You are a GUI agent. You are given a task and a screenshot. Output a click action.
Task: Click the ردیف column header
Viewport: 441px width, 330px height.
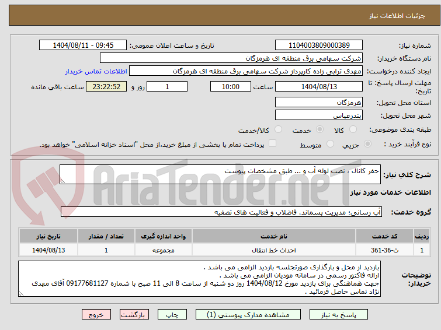tap(422, 236)
